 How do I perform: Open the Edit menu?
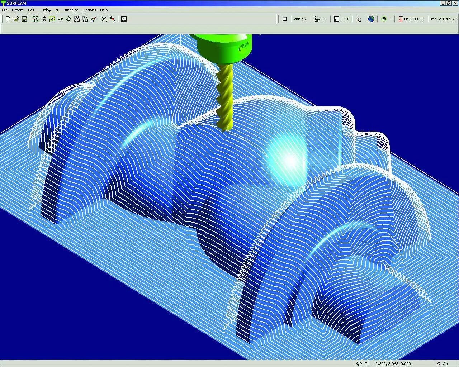click(31, 10)
